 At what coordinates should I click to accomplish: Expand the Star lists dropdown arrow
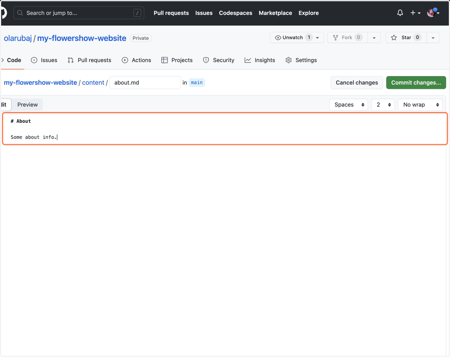click(x=433, y=37)
